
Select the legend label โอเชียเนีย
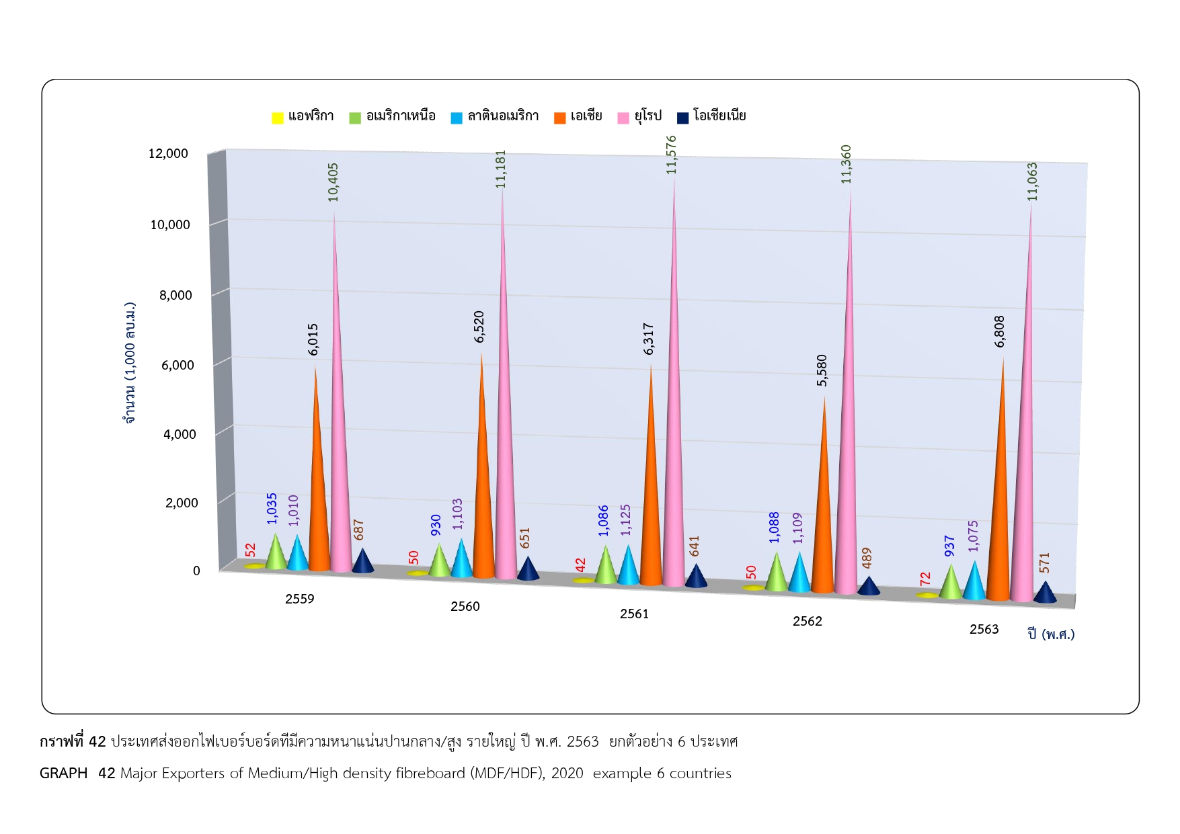[x=719, y=116]
